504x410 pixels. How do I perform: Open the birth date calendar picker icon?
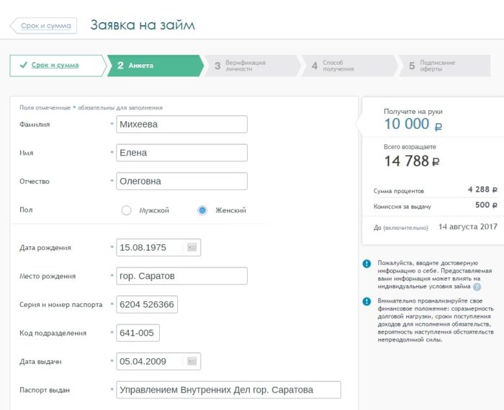point(192,247)
